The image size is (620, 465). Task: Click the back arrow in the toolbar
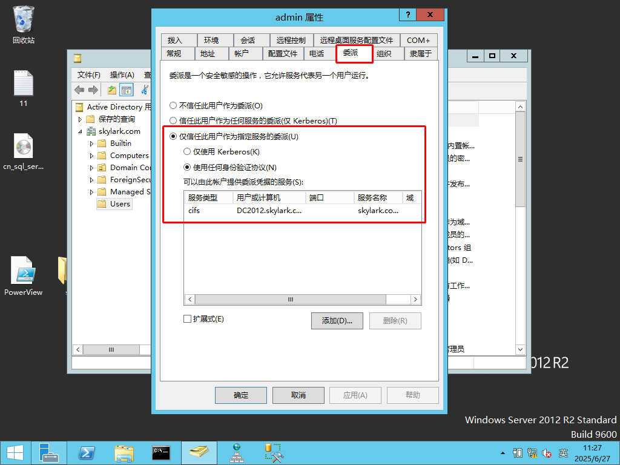(79, 90)
